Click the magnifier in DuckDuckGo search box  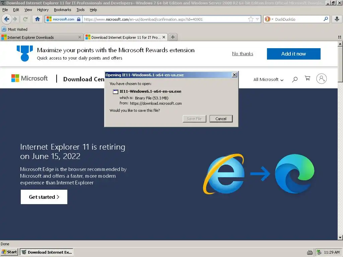click(326, 19)
